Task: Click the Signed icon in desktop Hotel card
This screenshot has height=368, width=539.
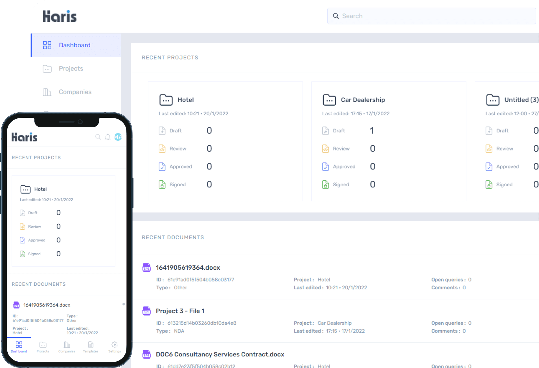Action: pyautogui.click(x=162, y=185)
